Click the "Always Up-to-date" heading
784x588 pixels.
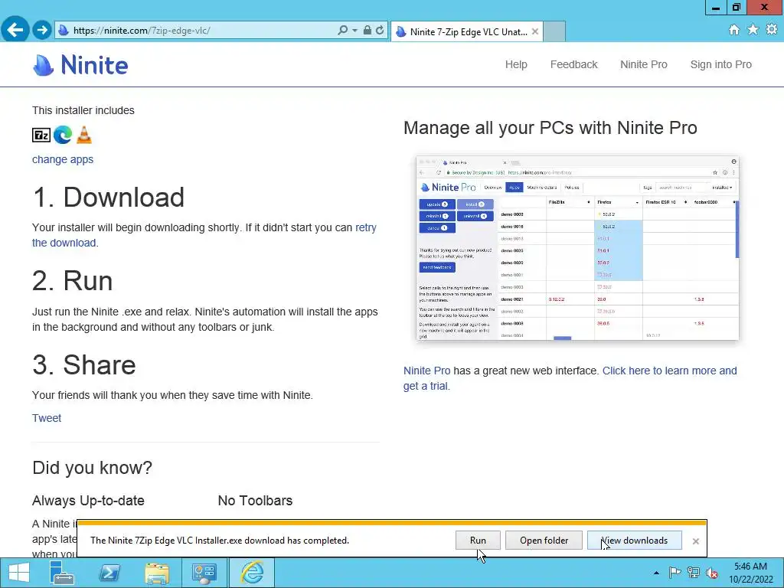(x=88, y=501)
